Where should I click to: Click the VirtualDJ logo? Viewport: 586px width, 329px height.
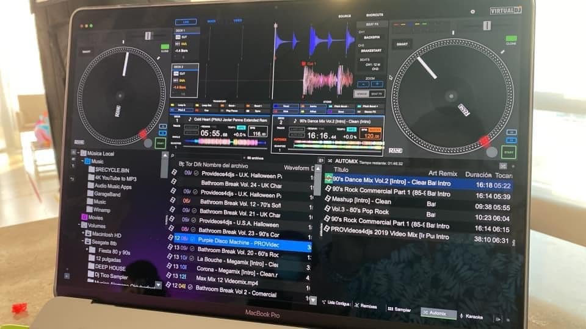click(505, 10)
